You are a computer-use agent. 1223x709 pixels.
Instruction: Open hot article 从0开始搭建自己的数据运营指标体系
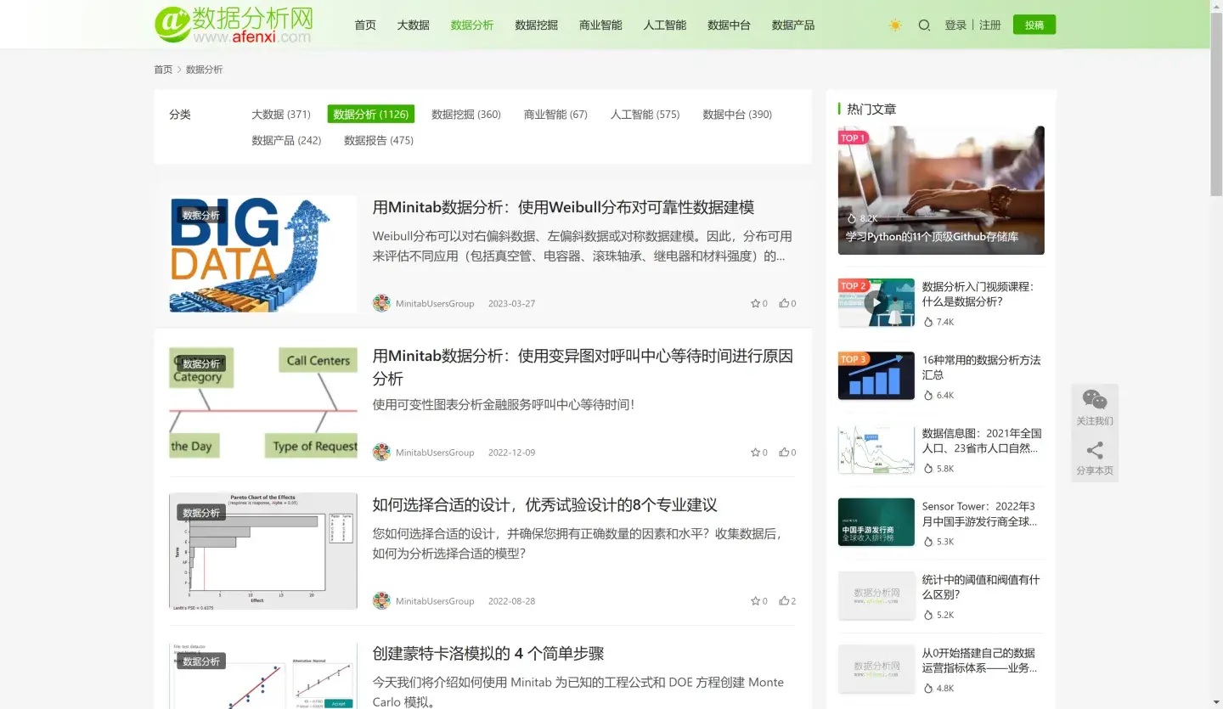click(x=979, y=661)
